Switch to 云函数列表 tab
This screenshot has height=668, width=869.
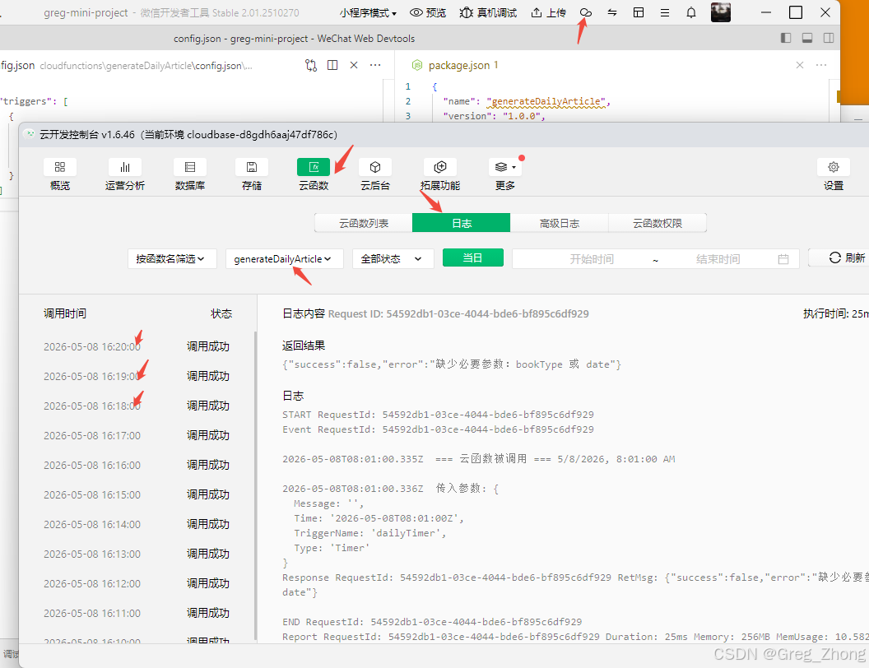pos(364,223)
